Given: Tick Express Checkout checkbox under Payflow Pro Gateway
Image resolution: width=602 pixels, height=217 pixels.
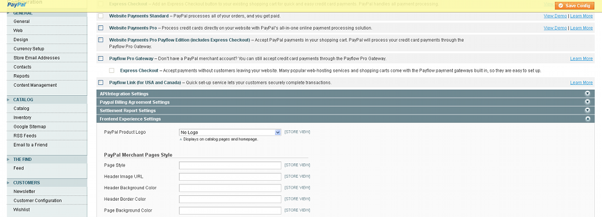Looking at the screenshot, I should 112,71.
